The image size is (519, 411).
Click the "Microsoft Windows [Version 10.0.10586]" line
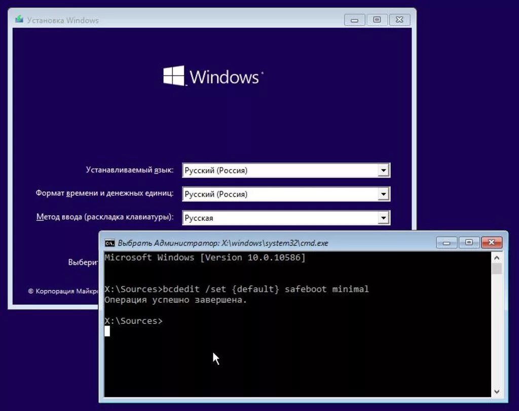[x=205, y=258]
